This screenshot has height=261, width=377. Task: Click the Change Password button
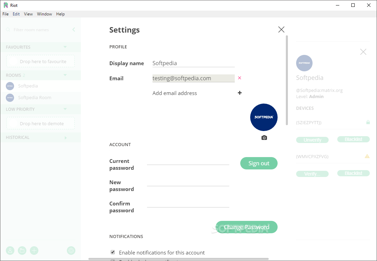coord(246,227)
